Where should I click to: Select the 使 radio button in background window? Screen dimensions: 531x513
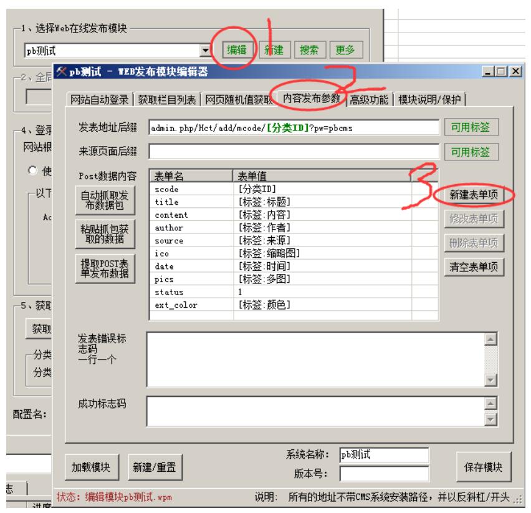pyautogui.click(x=33, y=170)
